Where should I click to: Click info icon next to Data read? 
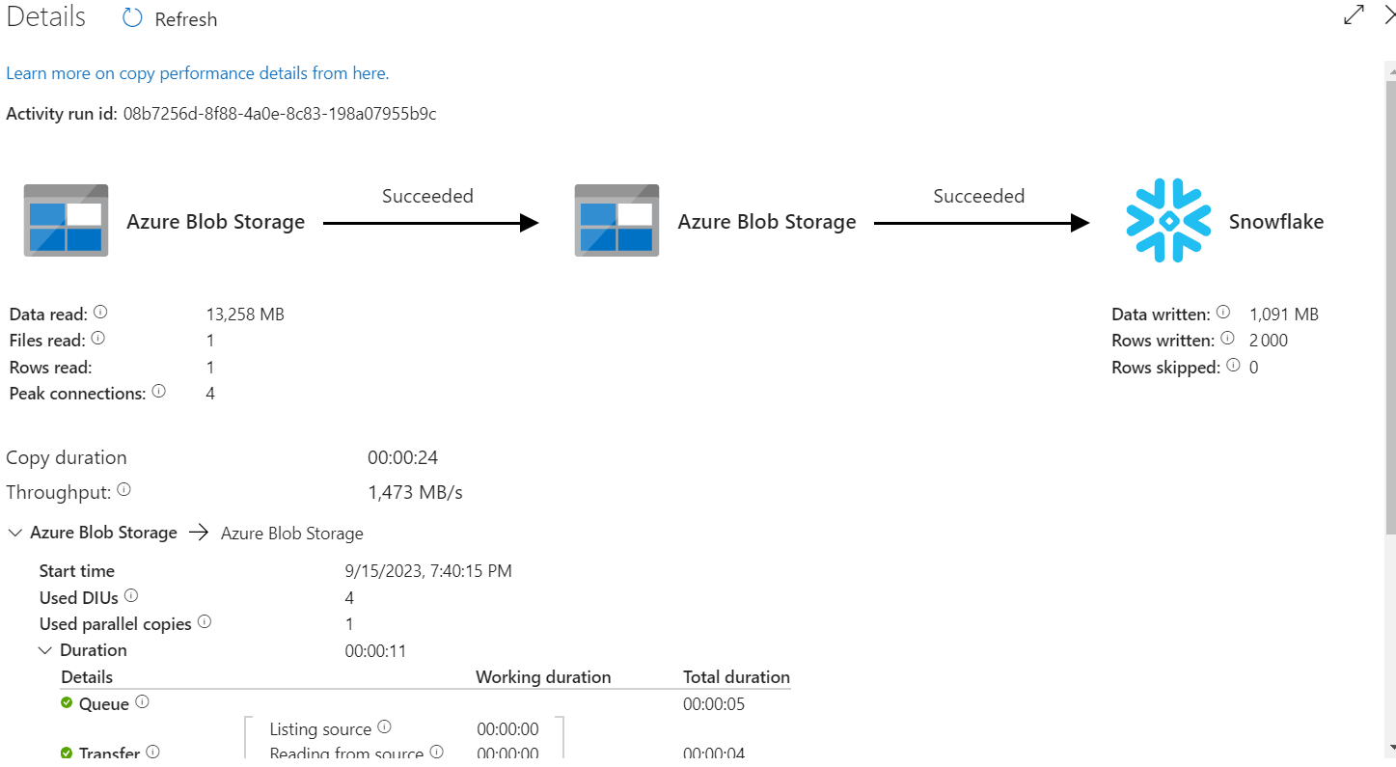[x=100, y=313]
